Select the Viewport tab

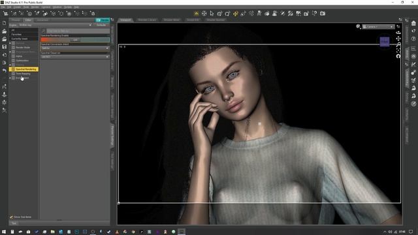pyautogui.click(x=125, y=20)
